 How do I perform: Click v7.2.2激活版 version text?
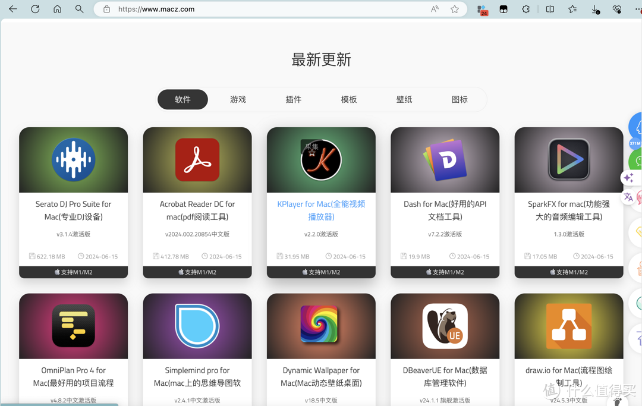pos(445,234)
